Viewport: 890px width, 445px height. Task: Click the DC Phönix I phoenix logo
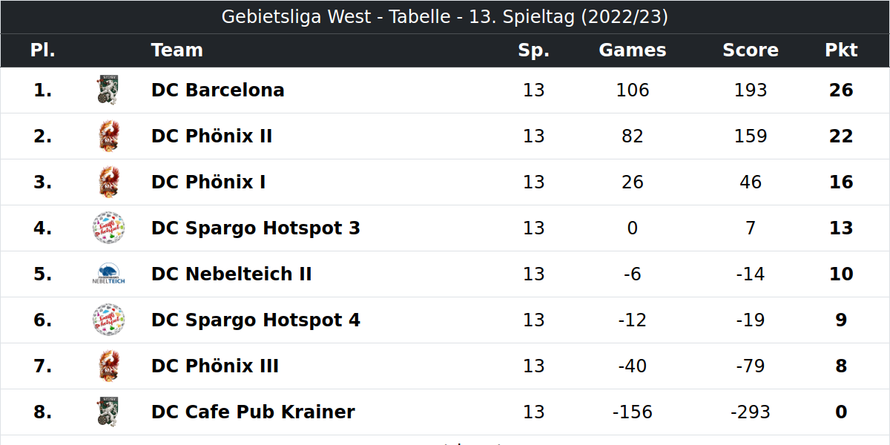tap(108, 182)
